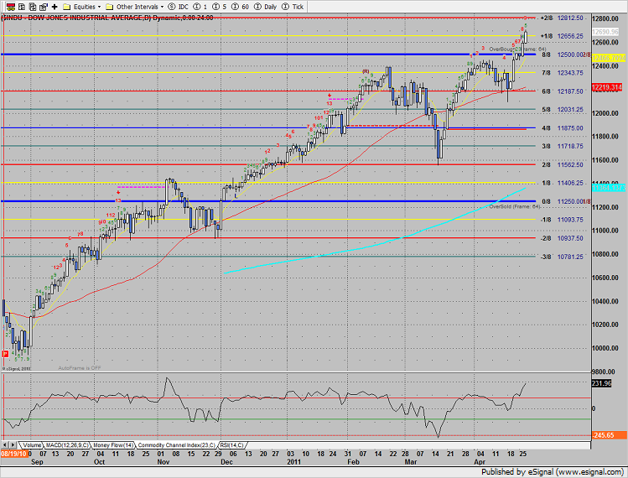This screenshot has height=478, width=628.
Task: Switch to the Tick interval
Action: coord(293,7)
